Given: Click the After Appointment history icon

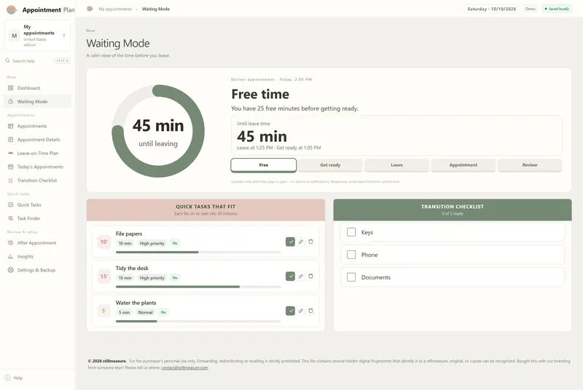Looking at the screenshot, I should click(x=10, y=243).
